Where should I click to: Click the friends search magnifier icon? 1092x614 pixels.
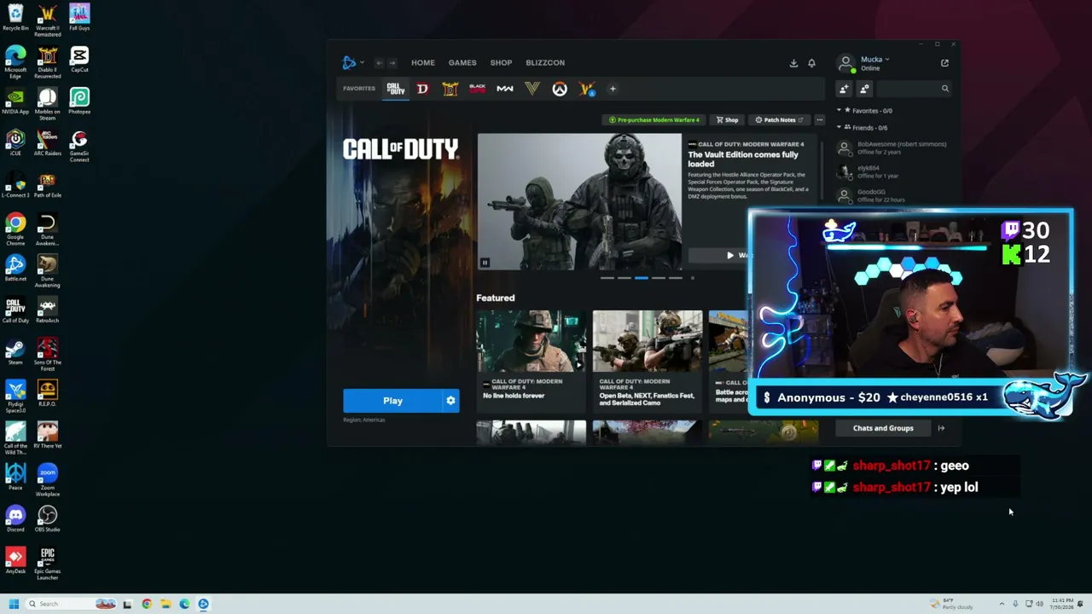point(944,89)
